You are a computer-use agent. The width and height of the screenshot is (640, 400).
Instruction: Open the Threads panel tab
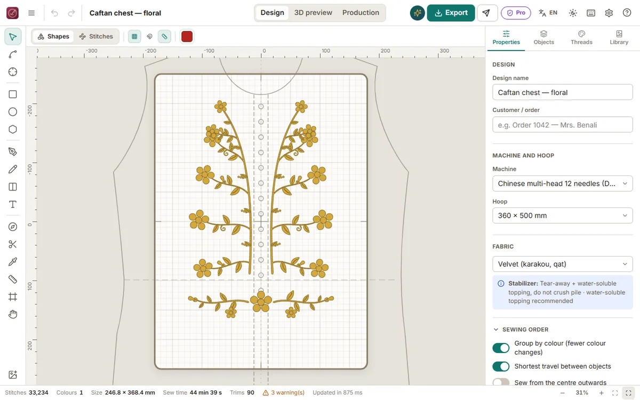(x=581, y=38)
